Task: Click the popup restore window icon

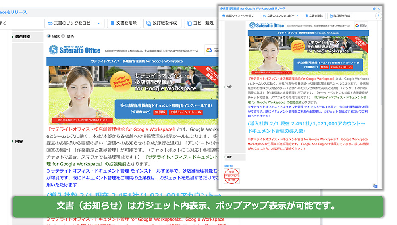Action: [374, 9]
